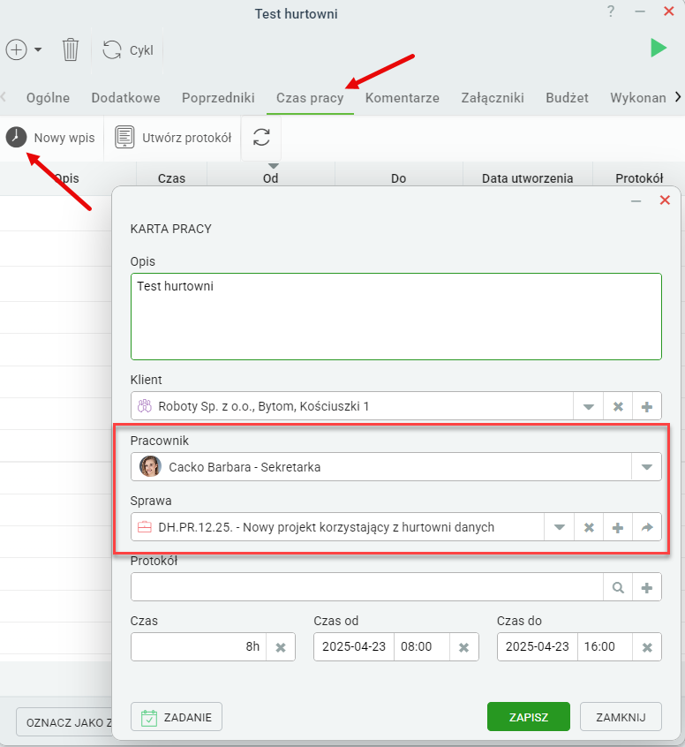Click Cacko Barbara's avatar photo
The width and height of the screenshot is (685, 747).
(150, 466)
